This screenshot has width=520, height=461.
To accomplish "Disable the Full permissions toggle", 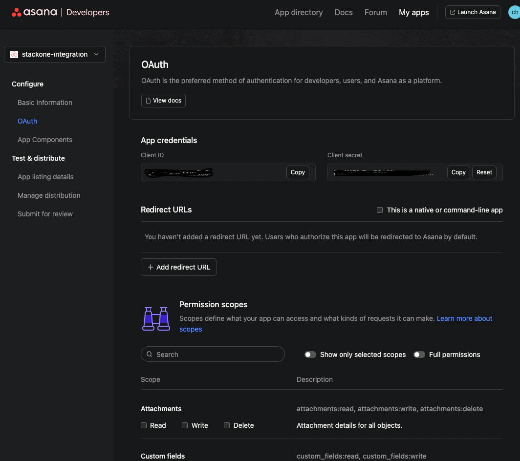I will tap(419, 355).
